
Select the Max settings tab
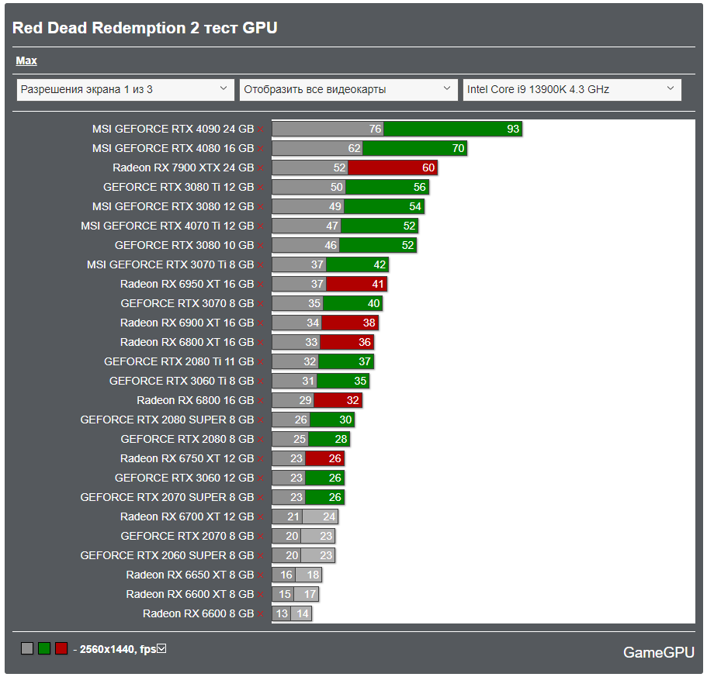pyautogui.click(x=26, y=60)
